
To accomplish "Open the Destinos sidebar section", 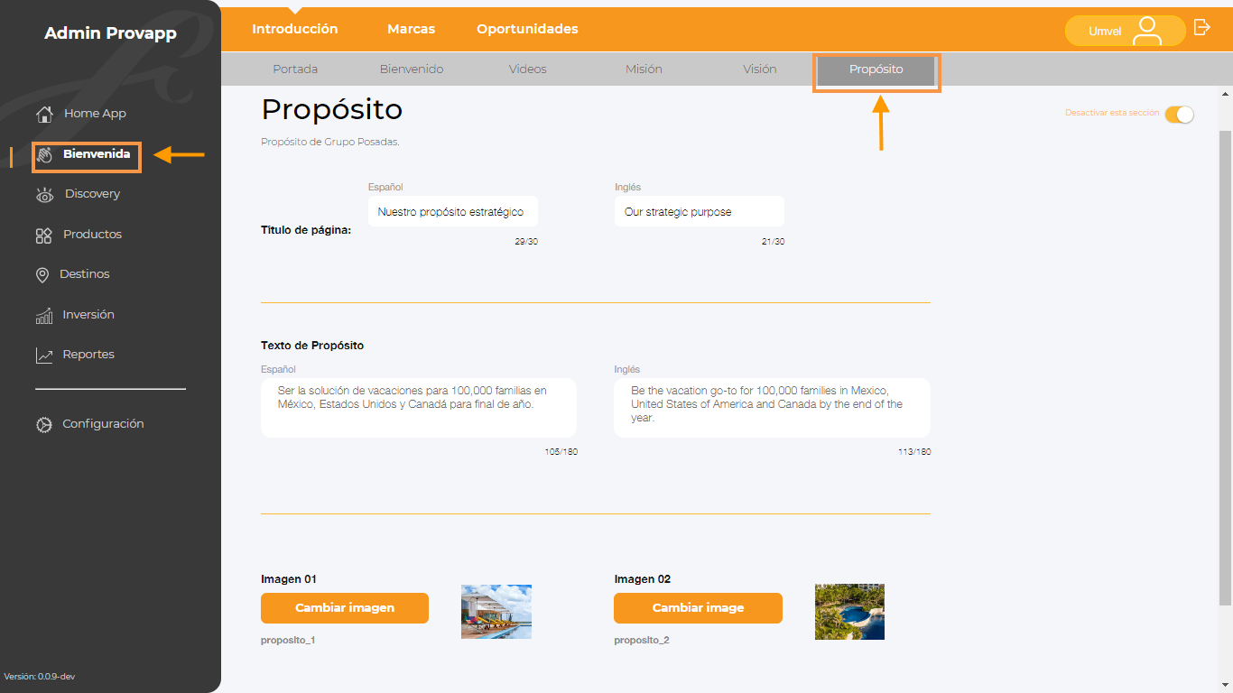I will (x=85, y=274).
